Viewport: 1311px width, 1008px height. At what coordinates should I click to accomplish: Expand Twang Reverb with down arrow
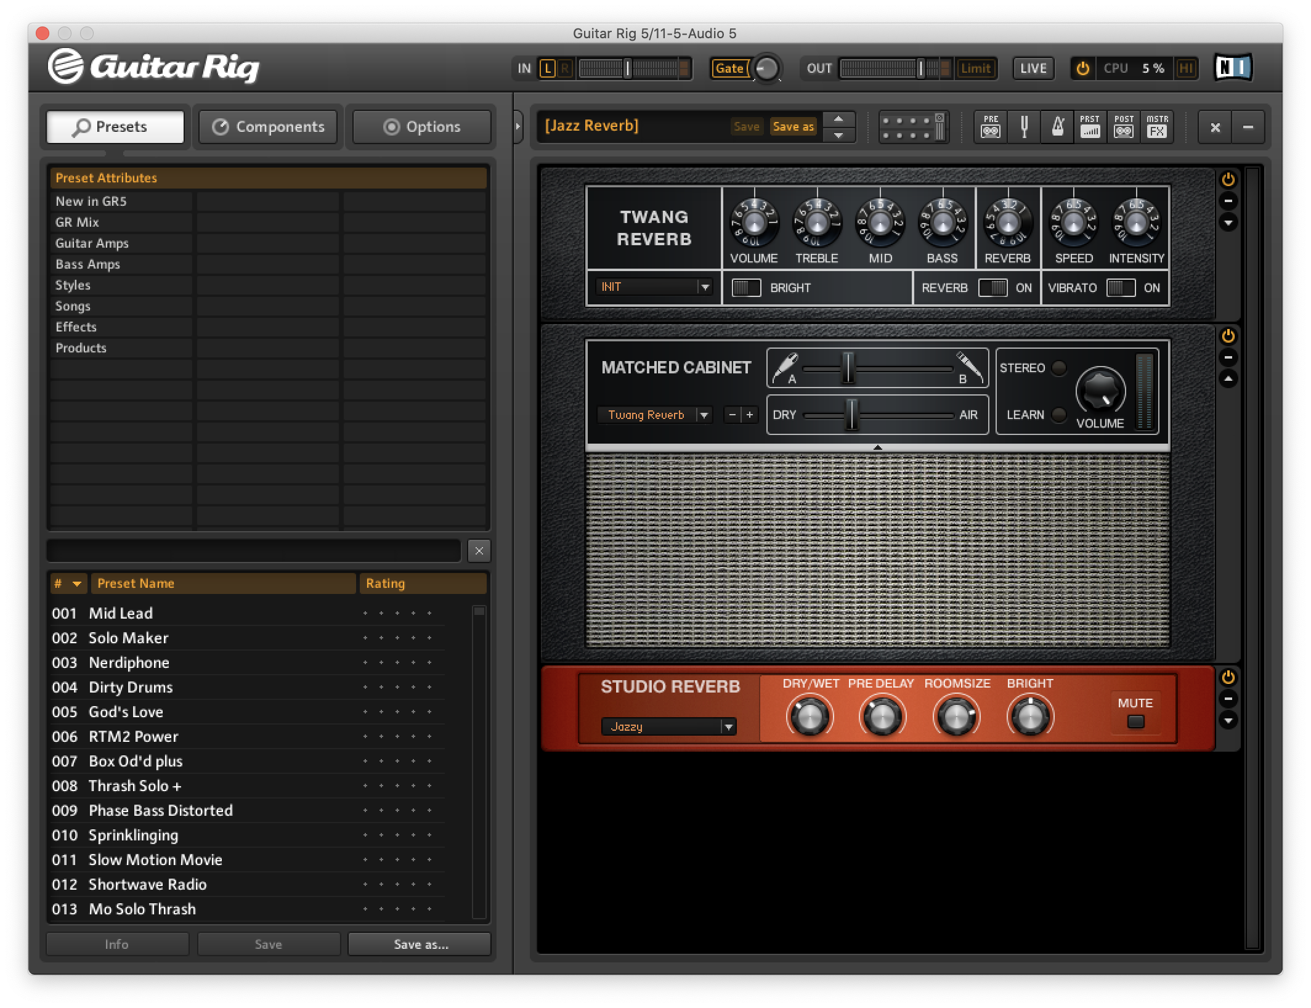(x=1228, y=222)
